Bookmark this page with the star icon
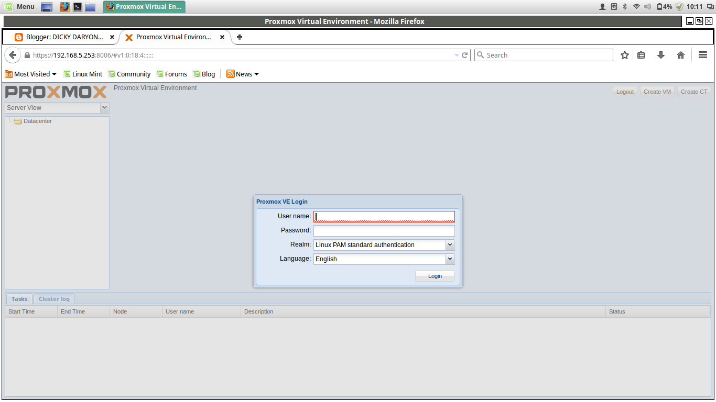 pos(624,55)
